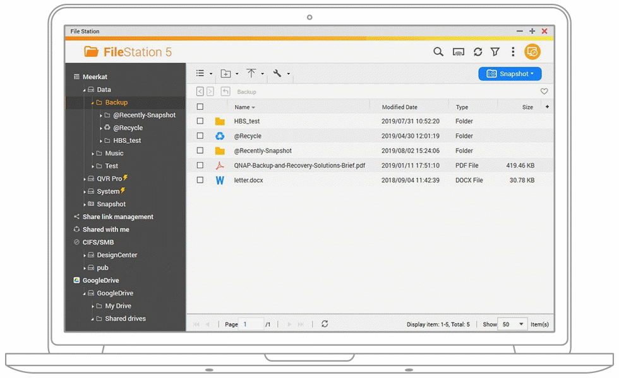Open the Snapshot dropdown button
This screenshot has width=619, height=378.
(x=510, y=74)
